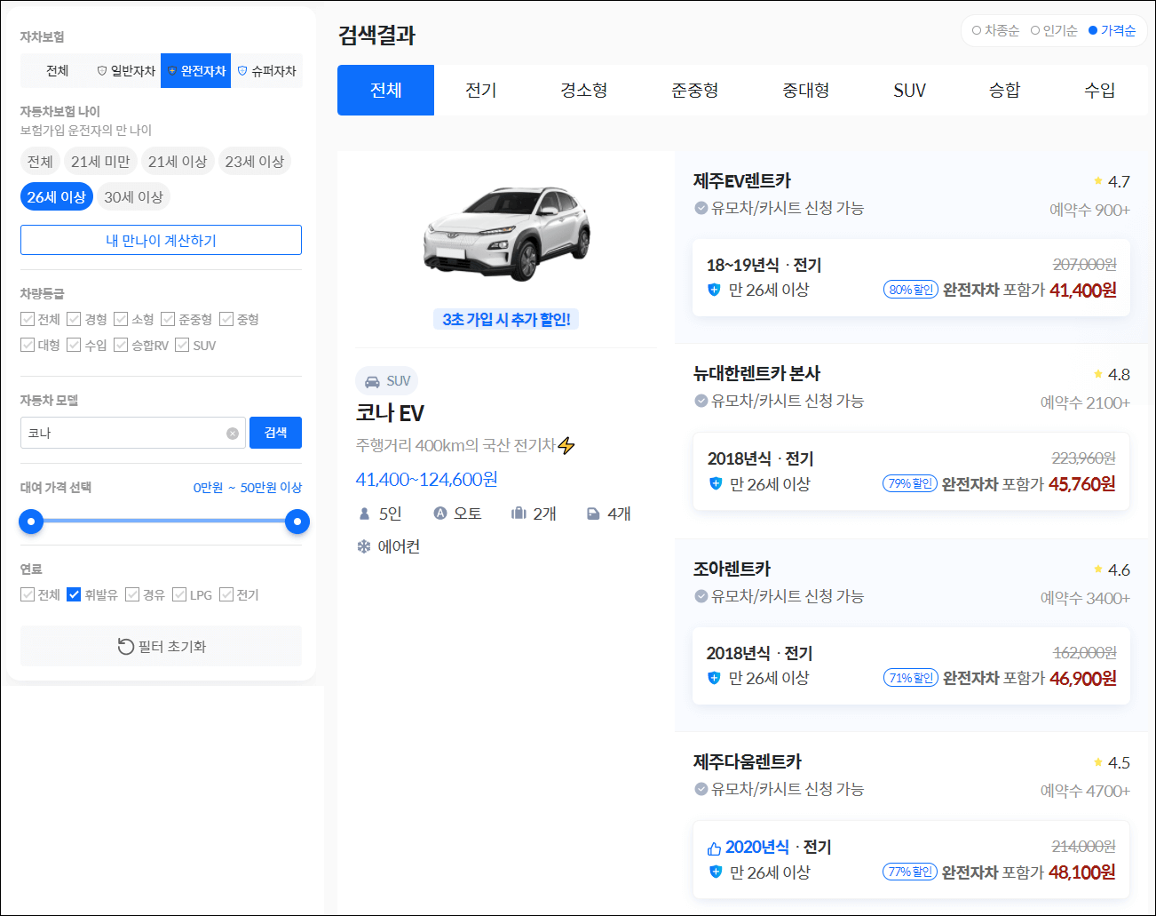Viewport: 1156px width, 916px height.
Task: Click the 자동차 모델 input field containing 코나
Action: [x=133, y=433]
